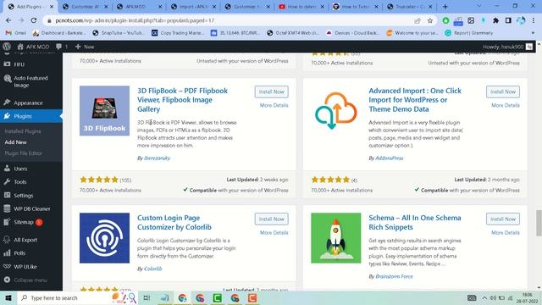542x305 pixels.
Task: Open the Windows Start menu
Action: pos(8,297)
